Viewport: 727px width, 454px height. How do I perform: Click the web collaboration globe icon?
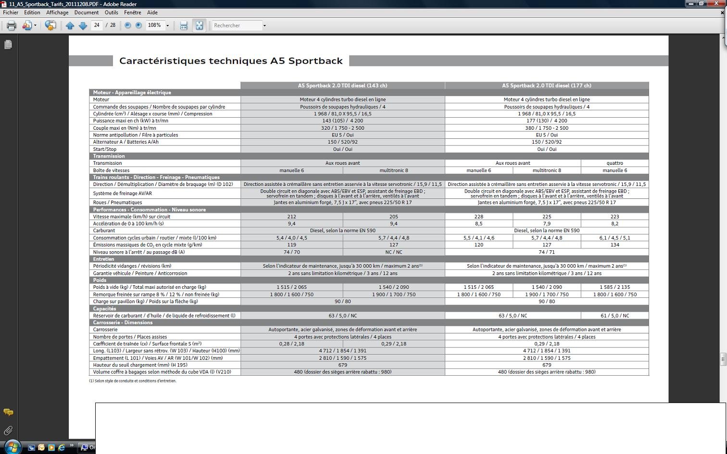tap(50, 25)
